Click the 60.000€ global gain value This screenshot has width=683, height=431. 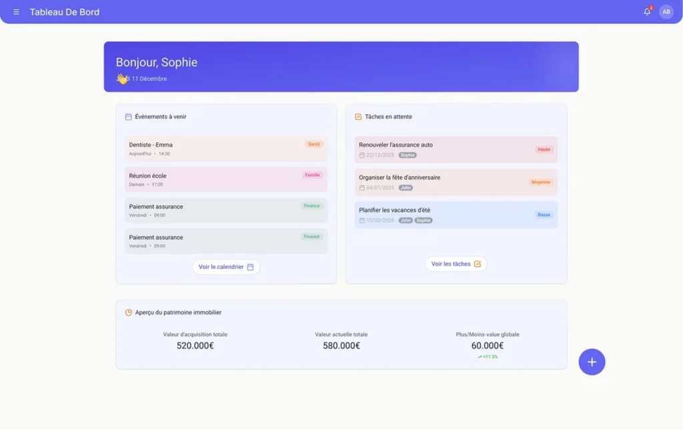488,346
